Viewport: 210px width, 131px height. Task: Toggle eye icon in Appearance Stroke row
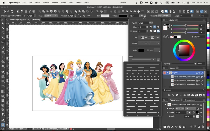click(201, 112)
